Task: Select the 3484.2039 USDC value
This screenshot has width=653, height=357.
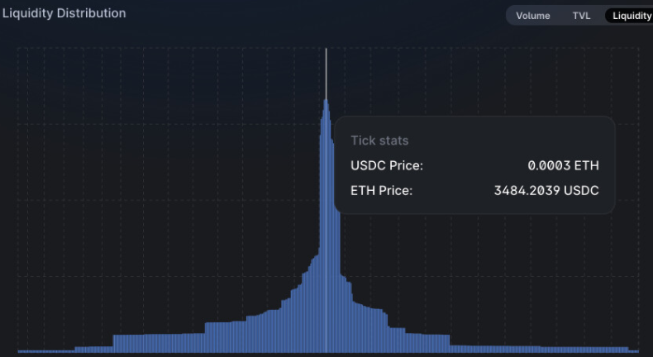Action: [x=546, y=190]
